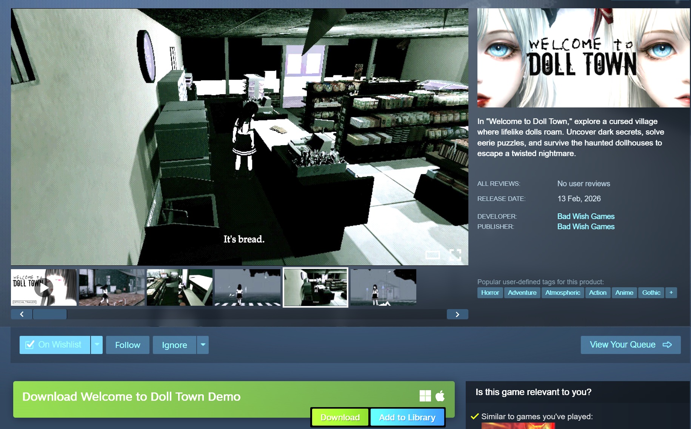Viewport: 691px width, 429px height.
Task: Click the Windows platform icon
Action: click(425, 396)
